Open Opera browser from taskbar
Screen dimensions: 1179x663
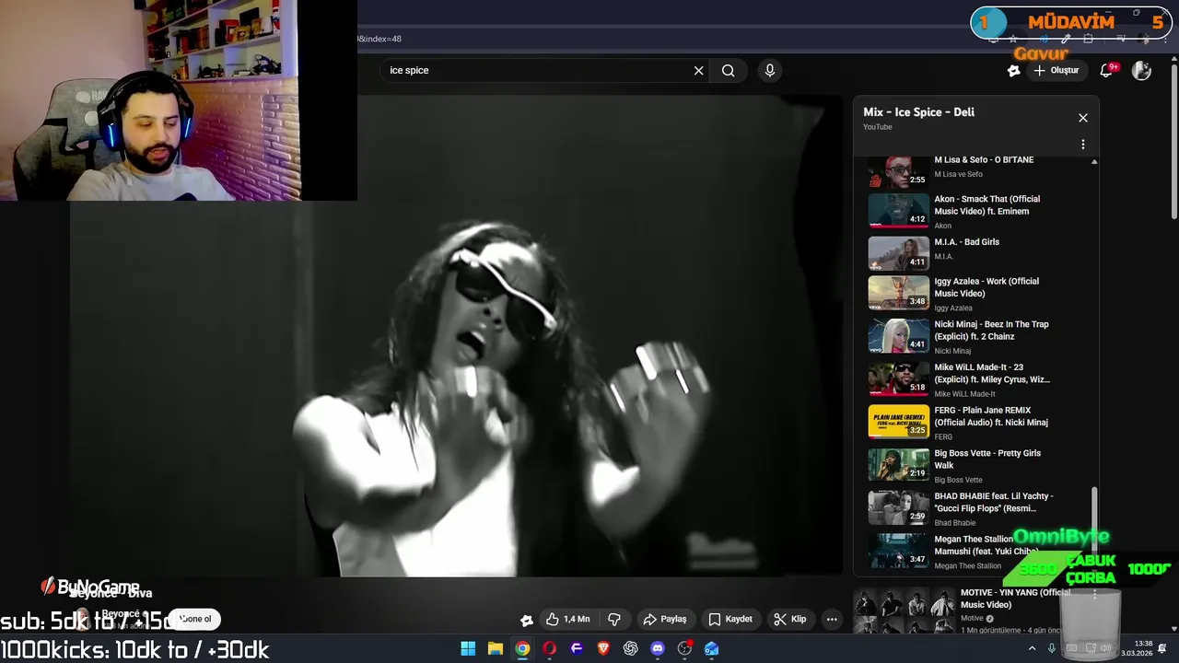(x=550, y=648)
